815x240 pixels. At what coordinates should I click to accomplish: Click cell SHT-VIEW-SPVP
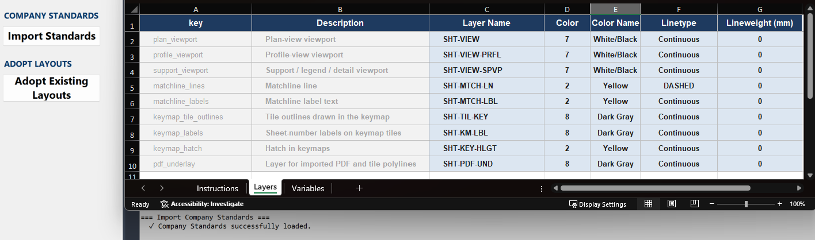[x=487, y=70]
